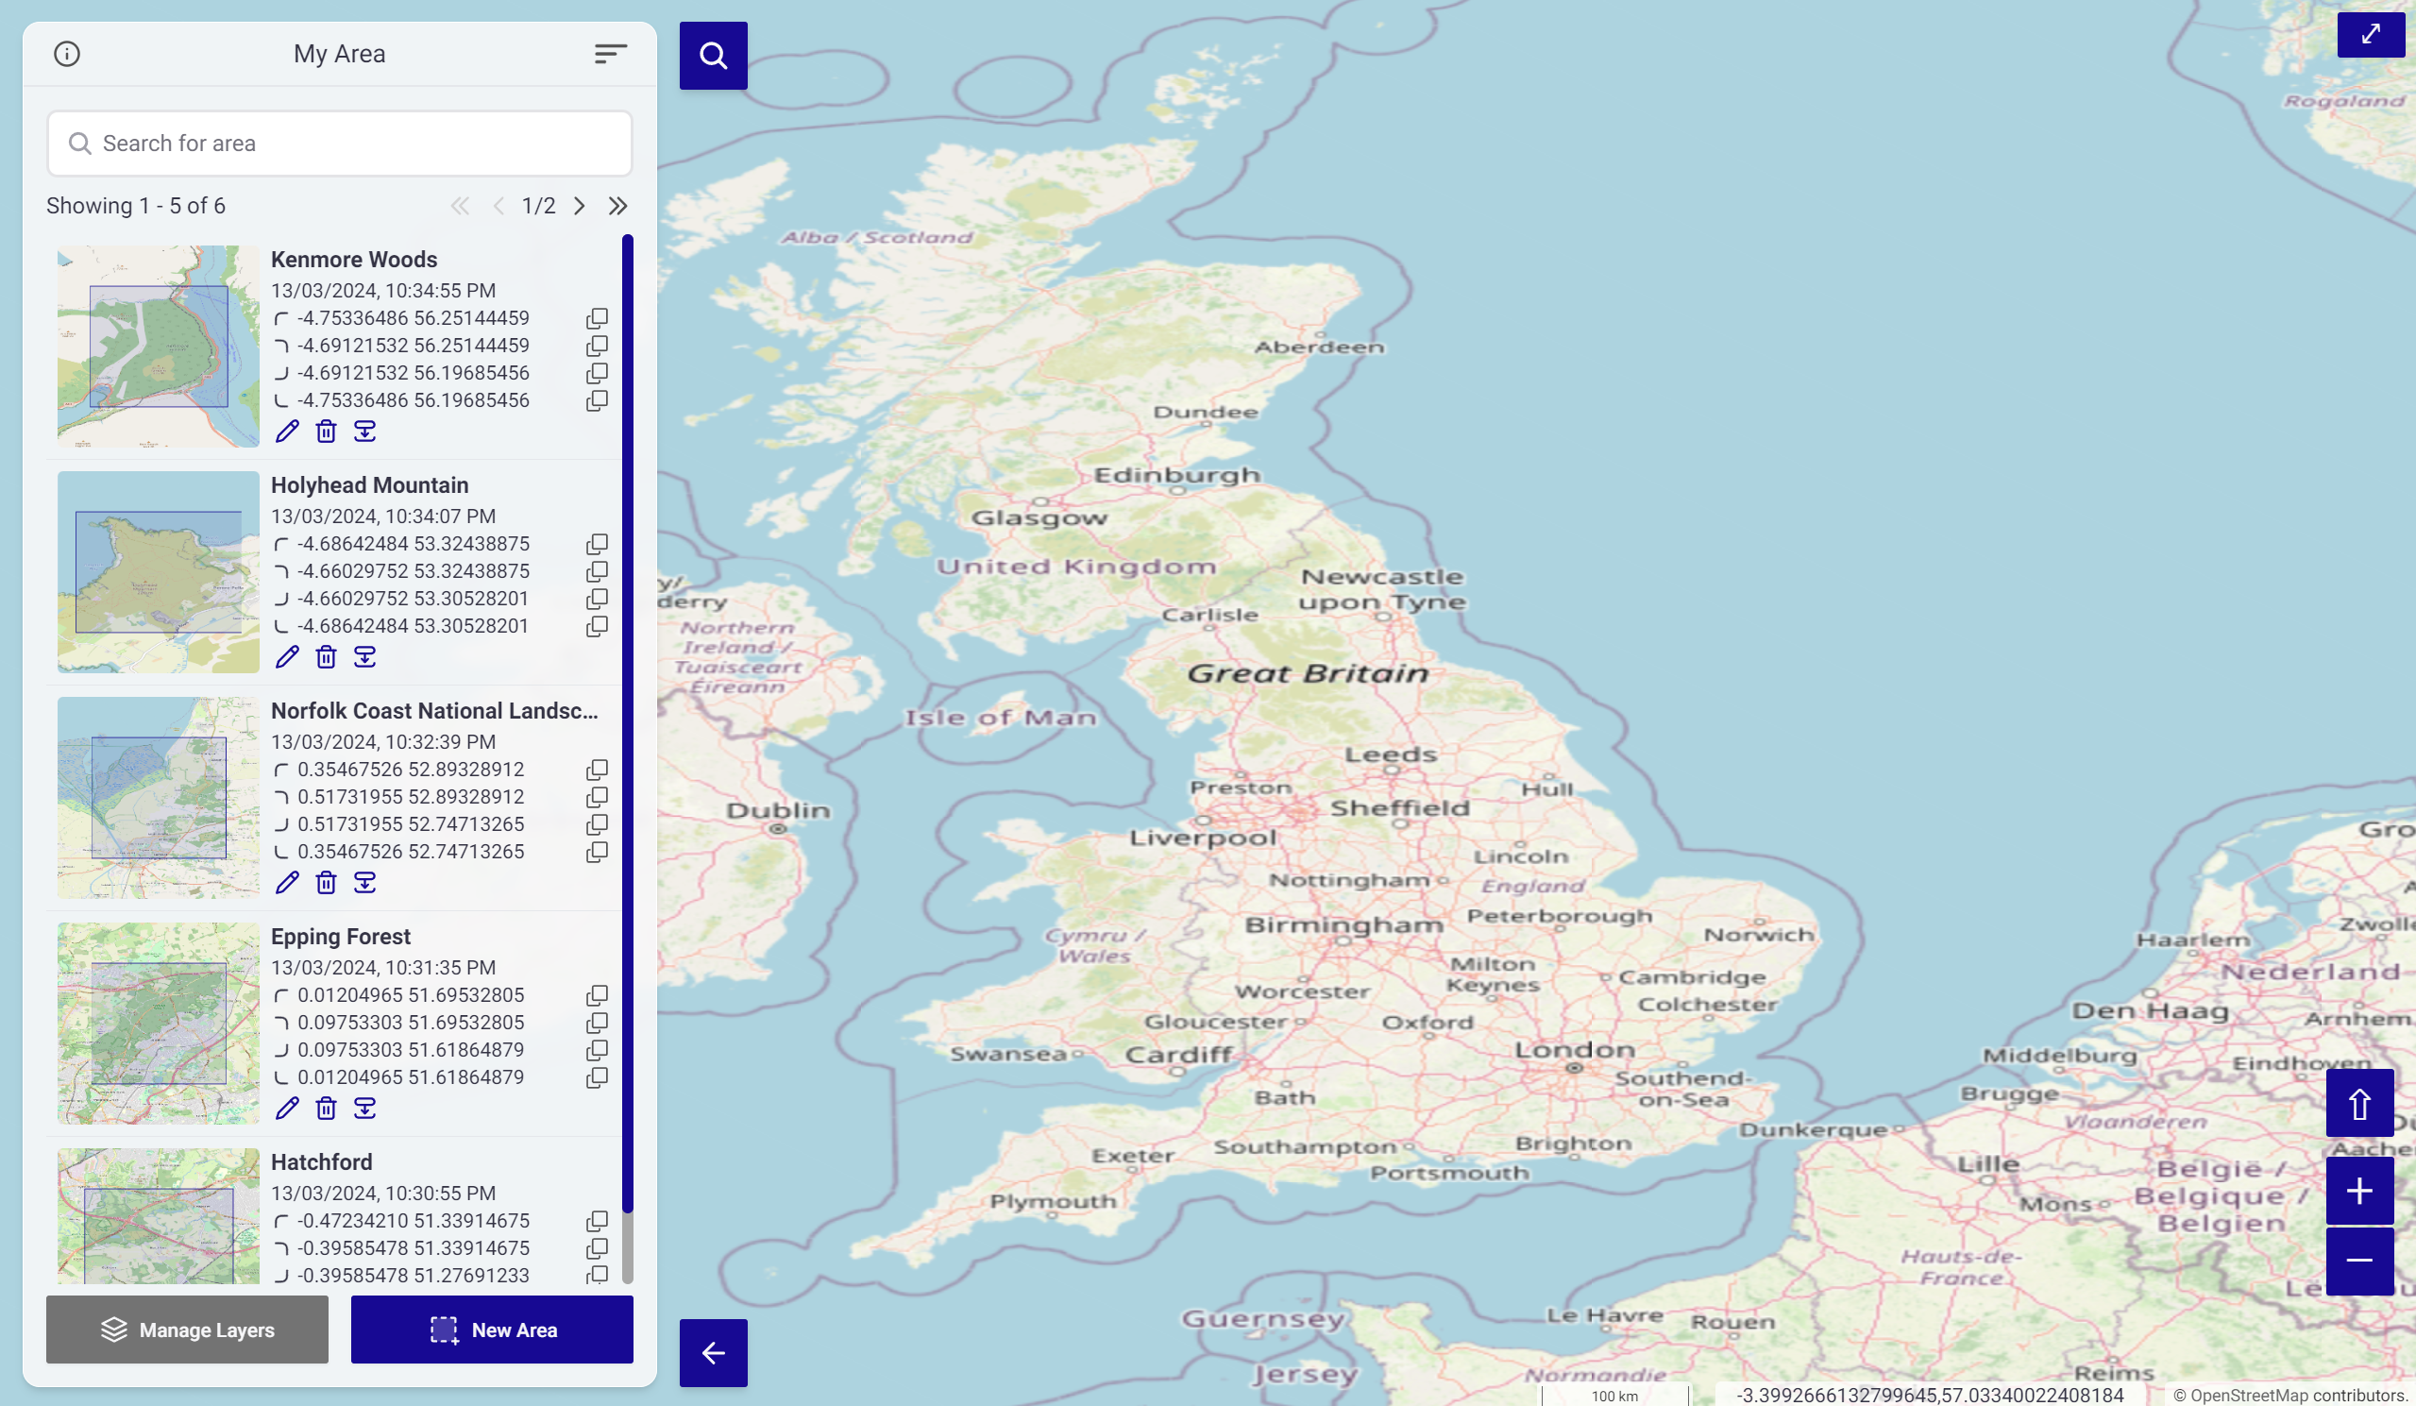Screen dimensions: 2416x1406
Task: Edit the Epping Forest area
Action: tap(287, 1108)
